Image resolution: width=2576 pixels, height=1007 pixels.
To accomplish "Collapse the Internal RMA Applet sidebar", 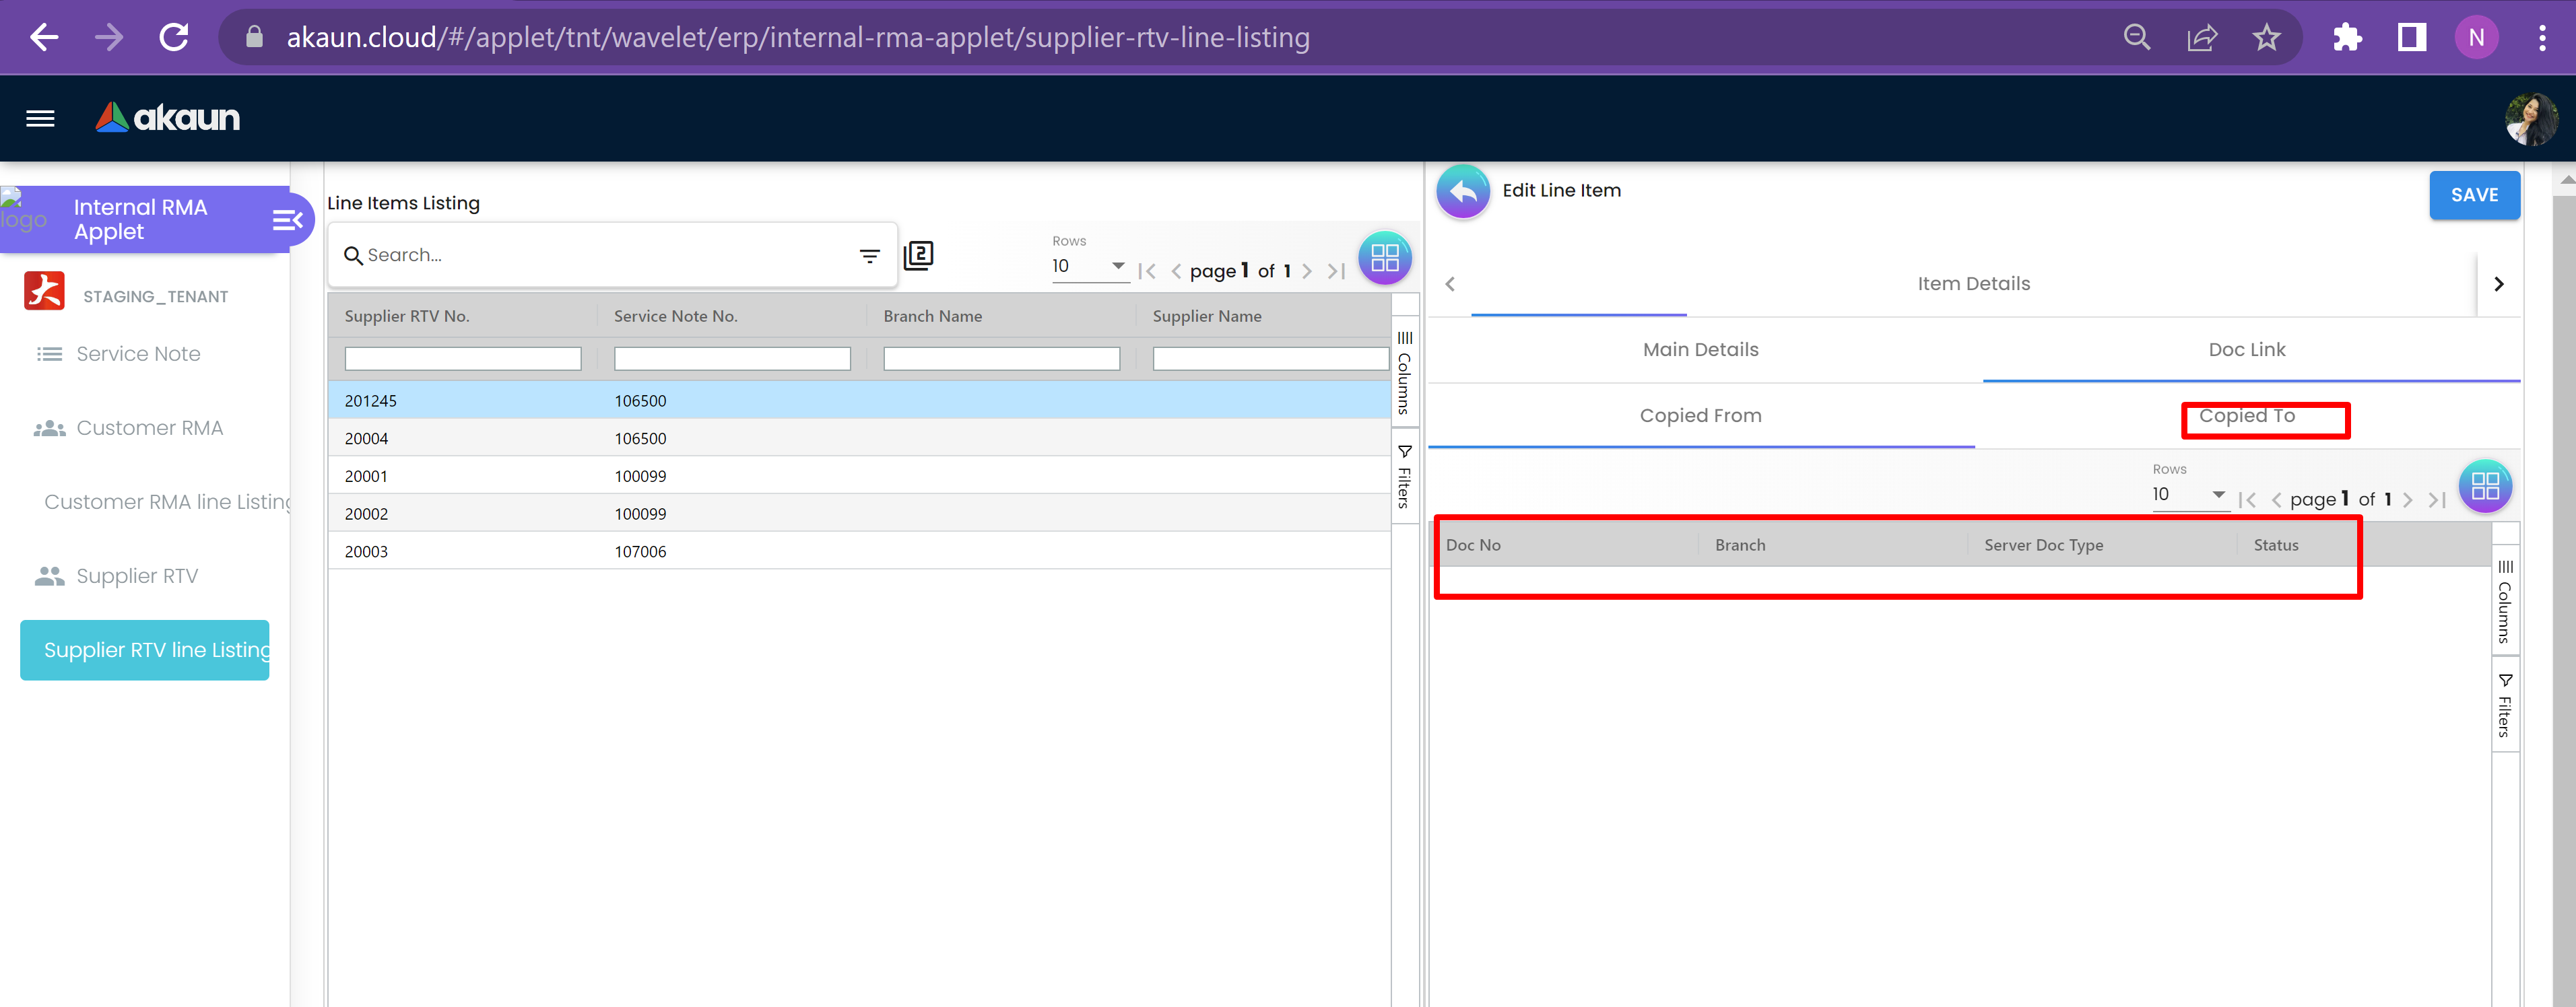I will pyautogui.click(x=287, y=220).
